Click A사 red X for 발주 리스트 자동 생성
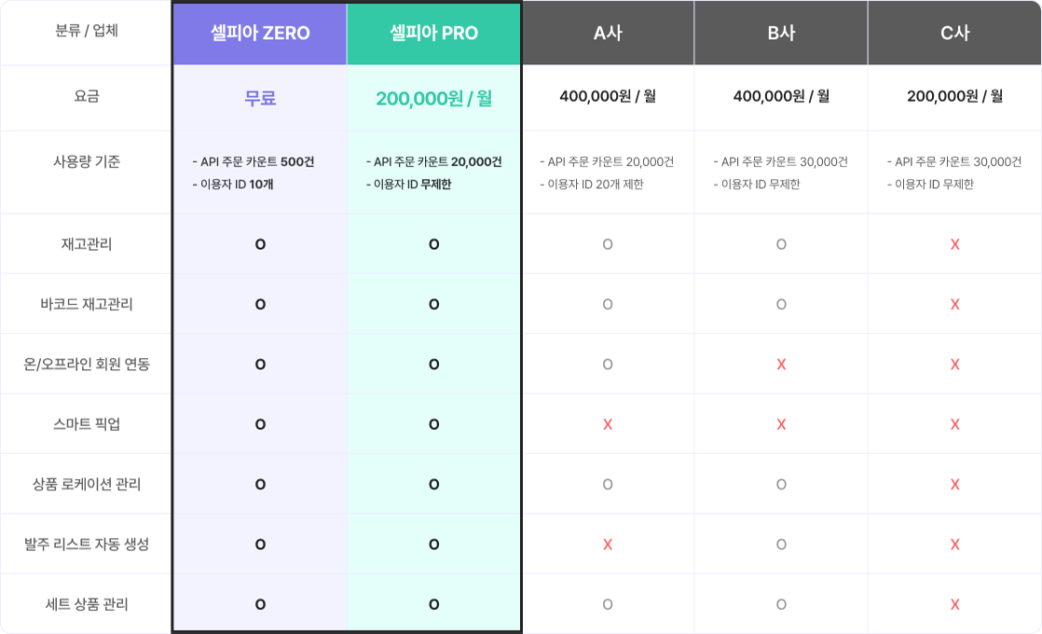 [x=608, y=544]
